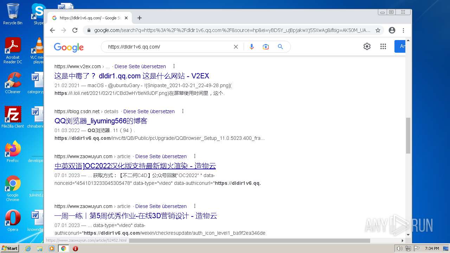Launch Firefox from the desktop

(13, 152)
